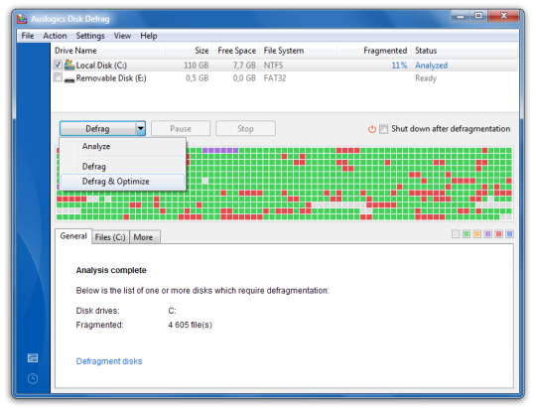Click the green legend color swatch
The height and width of the screenshot is (408, 536).
point(467,234)
